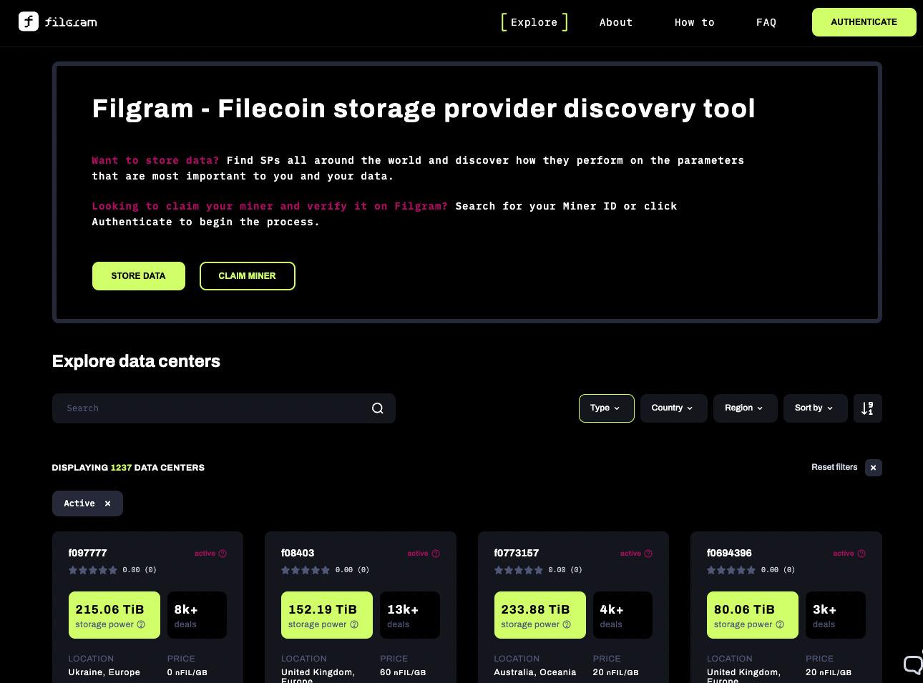This screenshot has height=683, width=923.
Task: Click the CLAIM MINER button
Action: 248,276
